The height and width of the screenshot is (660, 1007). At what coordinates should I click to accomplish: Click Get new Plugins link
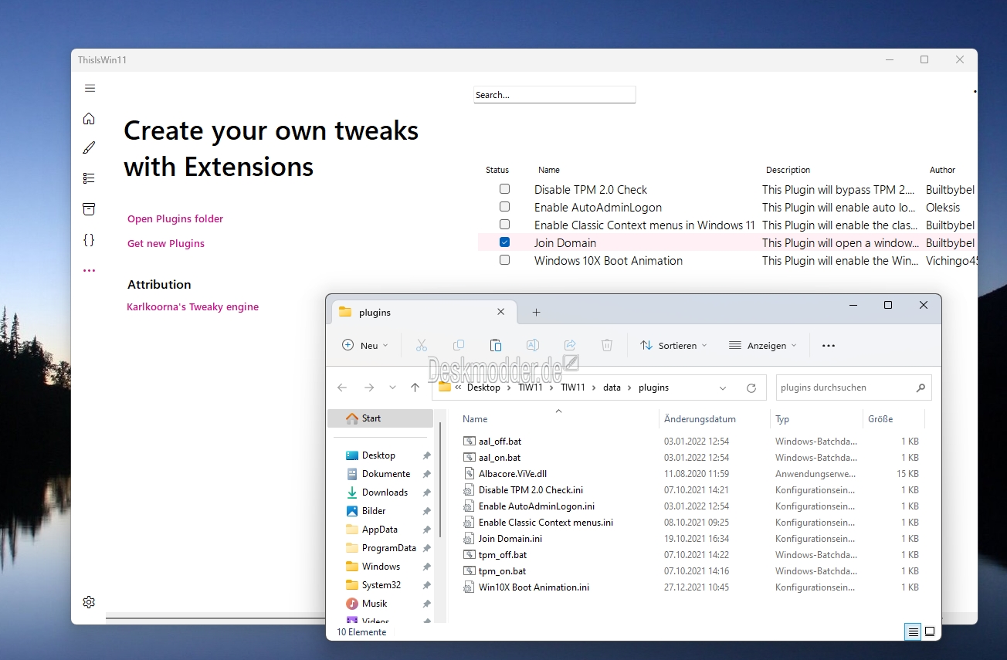[166, 243]
